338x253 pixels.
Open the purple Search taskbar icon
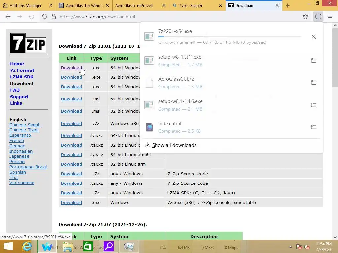108,246
